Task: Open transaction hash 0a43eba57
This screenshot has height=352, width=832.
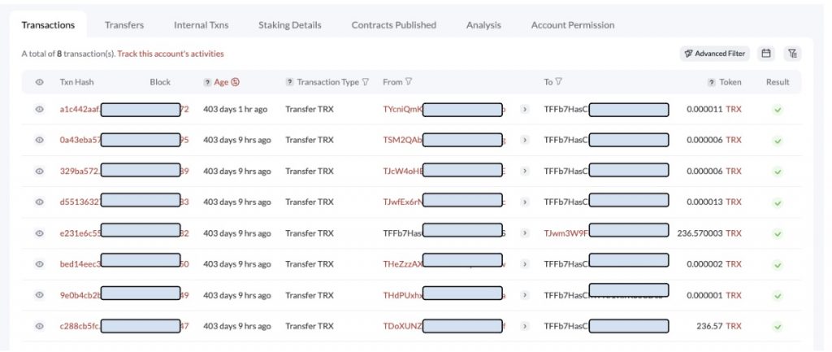Action: pyautogui.click(x=80, y=140)
